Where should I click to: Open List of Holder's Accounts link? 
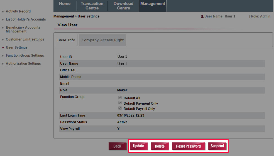(x=26, y=19)
